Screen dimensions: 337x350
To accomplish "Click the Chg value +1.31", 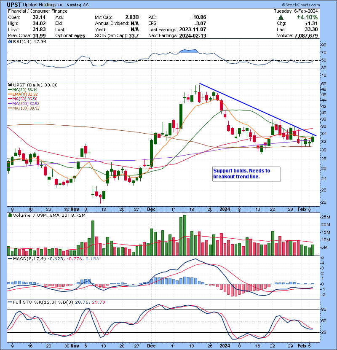I will (312, 24).
